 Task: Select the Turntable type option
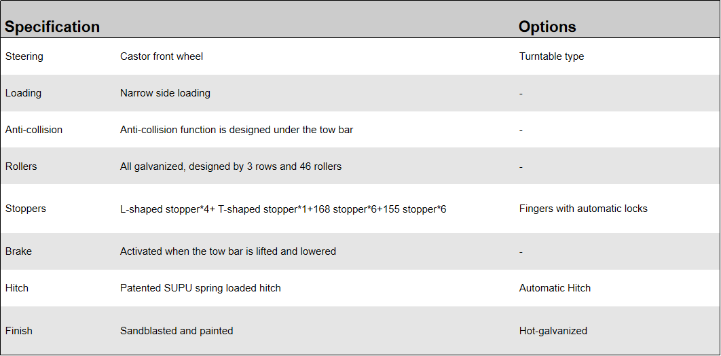coord(551,56)
